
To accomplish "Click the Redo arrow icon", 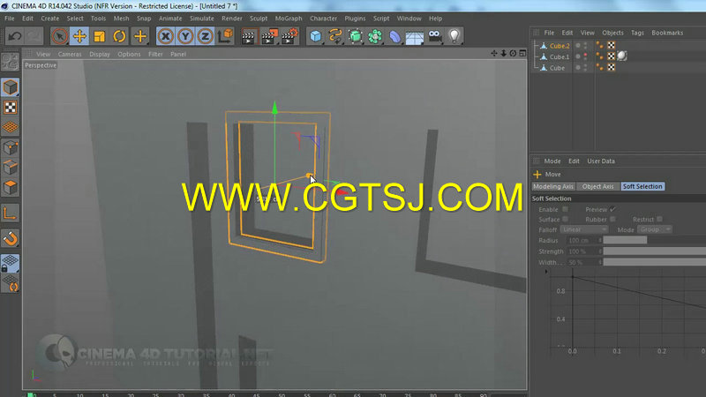I will pos(34,36).
